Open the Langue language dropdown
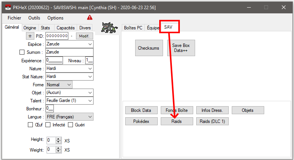 (90, 117)
